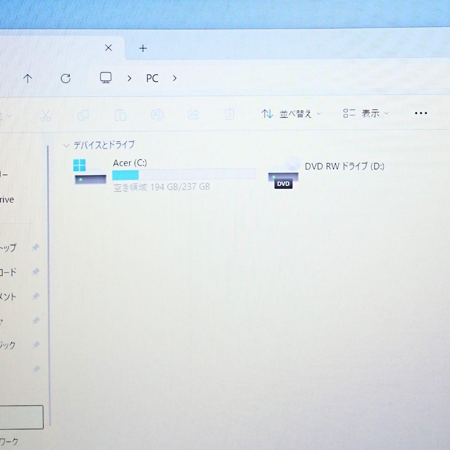The width and height of the screenshot is (450, 450).
Task: Click the Share icon in the toolbar
Action: point(193,115)
